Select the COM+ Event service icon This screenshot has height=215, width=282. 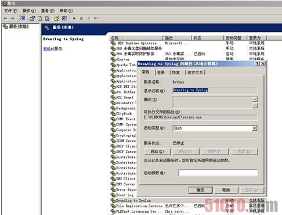pyautogui.click(x=113, y=119)
